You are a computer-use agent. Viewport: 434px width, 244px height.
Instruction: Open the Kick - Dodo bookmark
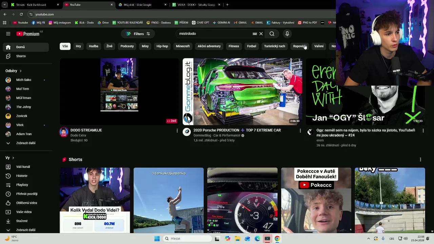[84, 23]
